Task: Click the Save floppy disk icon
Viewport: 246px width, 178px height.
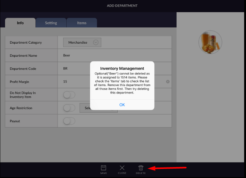Action: (x=104, y=168)
